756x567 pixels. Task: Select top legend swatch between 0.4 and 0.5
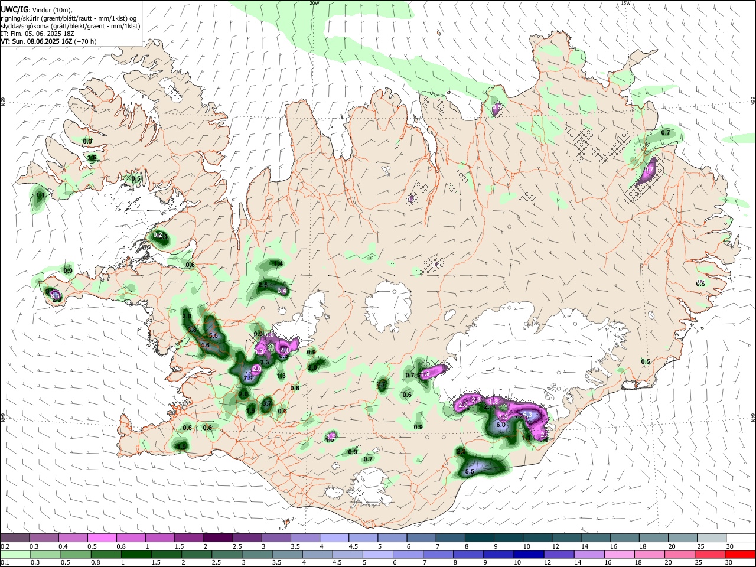click(73, 537)
